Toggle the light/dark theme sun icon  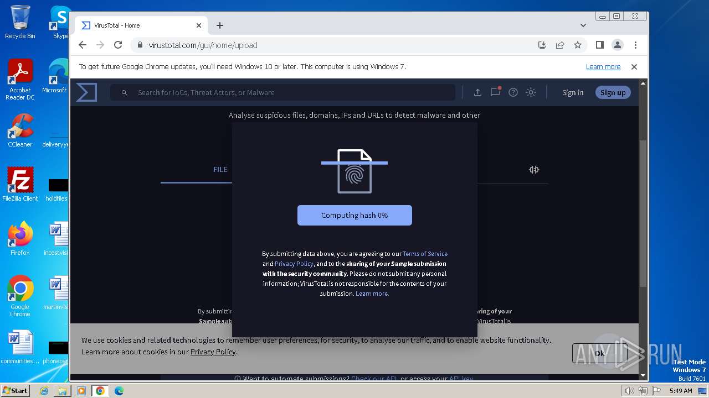click(531, 92)
